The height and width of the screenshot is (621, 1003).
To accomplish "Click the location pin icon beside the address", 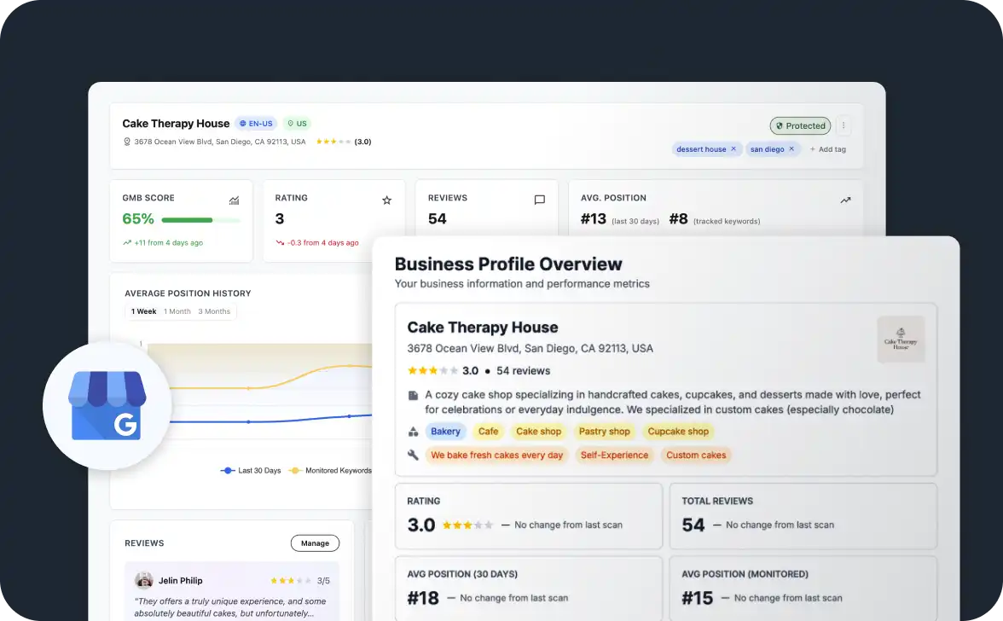I will (126, 142).
